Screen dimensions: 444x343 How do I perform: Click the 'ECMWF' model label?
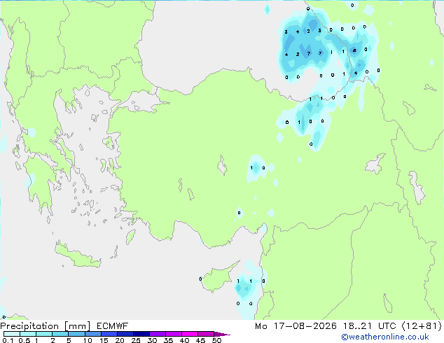[113, 326]
